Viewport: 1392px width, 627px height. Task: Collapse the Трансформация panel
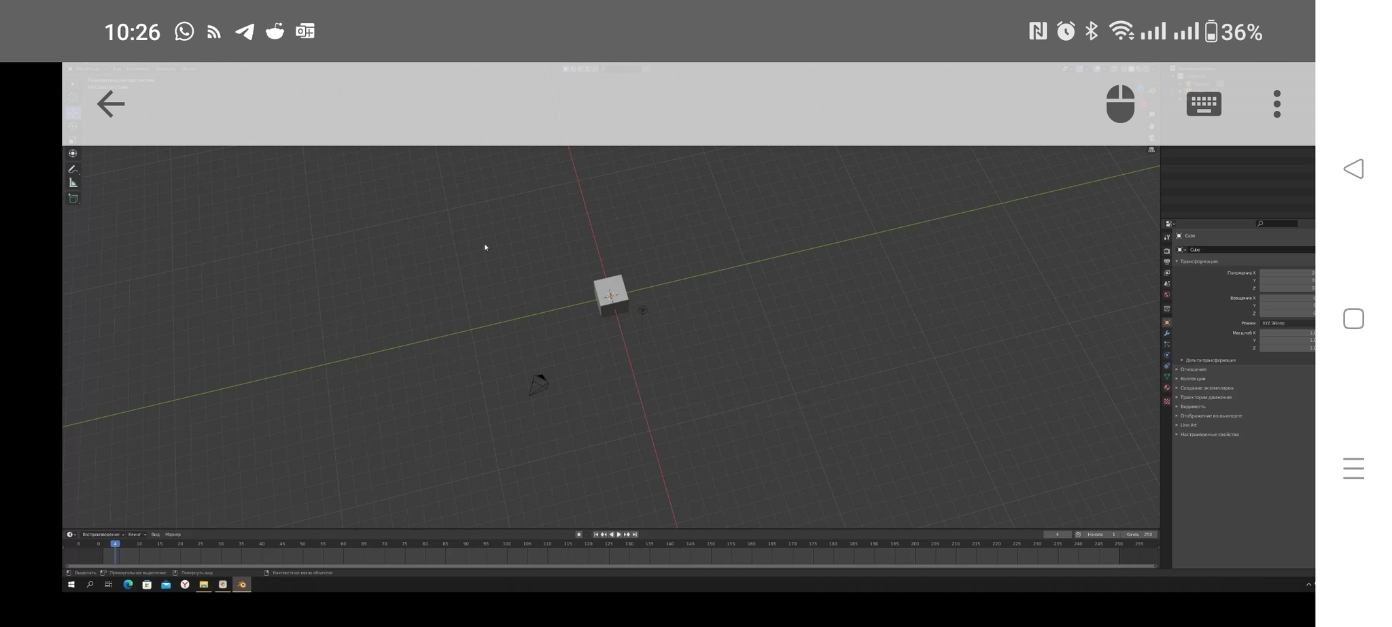coord(1198,262)
